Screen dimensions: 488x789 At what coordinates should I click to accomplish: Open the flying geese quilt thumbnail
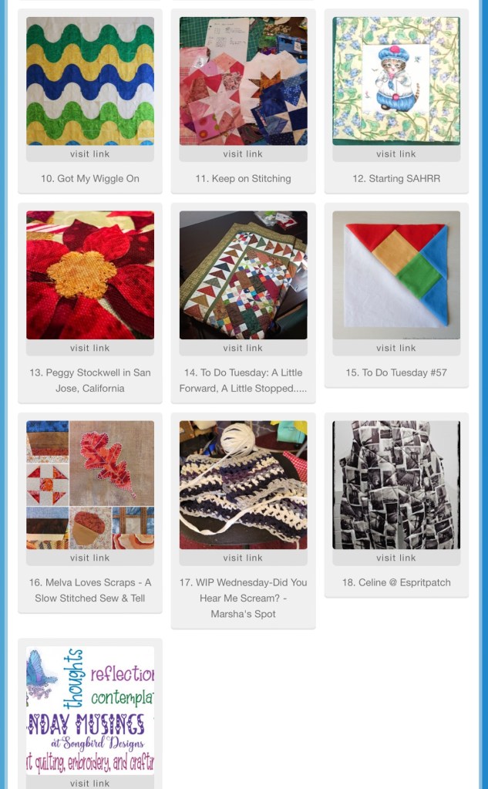243,275
